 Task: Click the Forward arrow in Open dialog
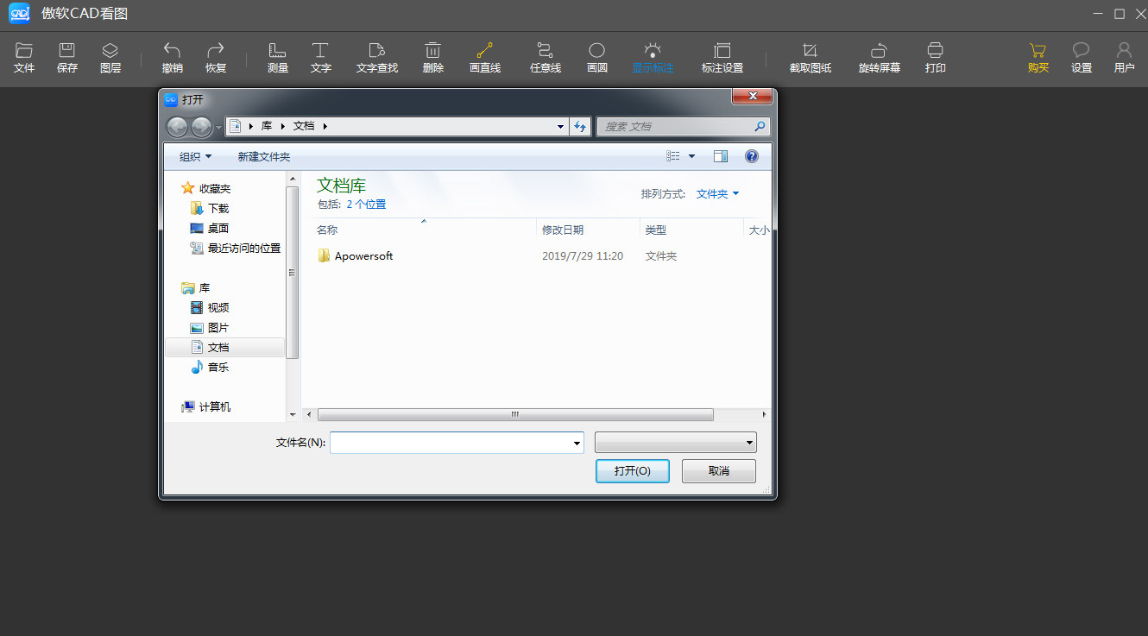(201, 127)
